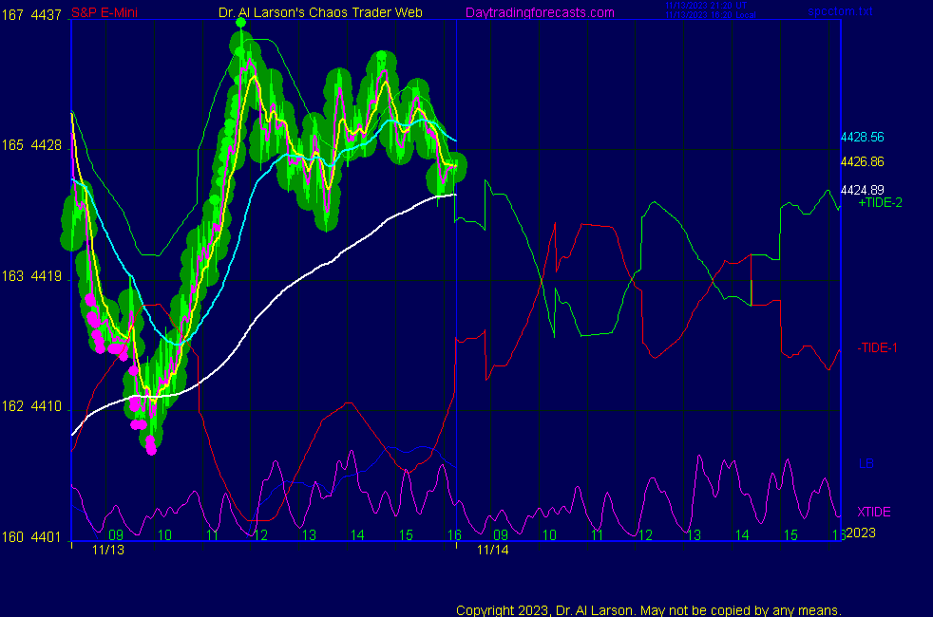933x617 pixels.
Task: Click the blue LB legend label
Action: point(866,463)
